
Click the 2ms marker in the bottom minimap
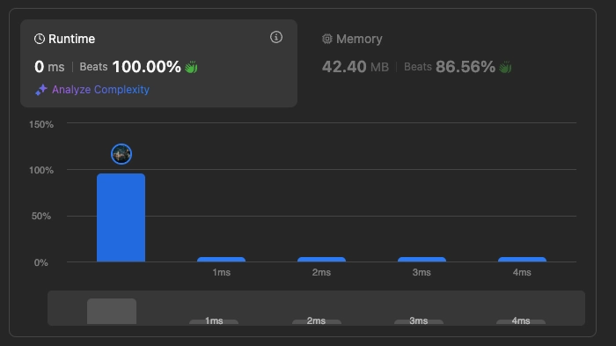316,320
